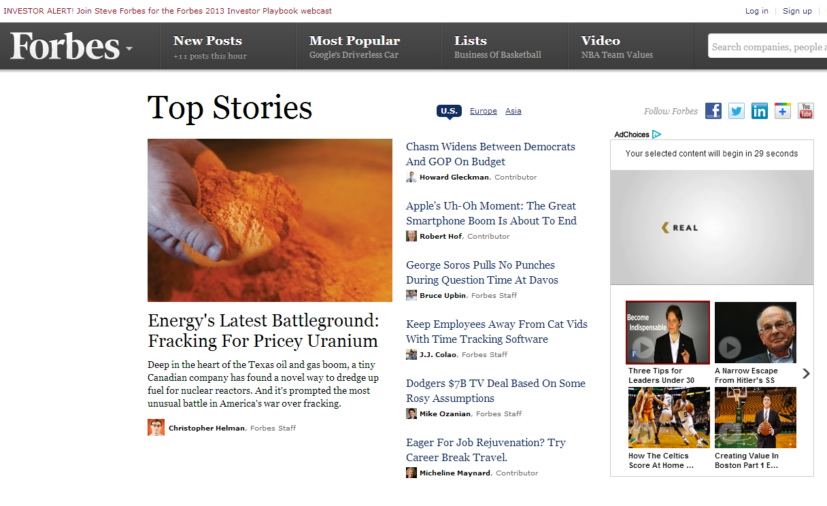Open Keep Employees Away From Cat Vids
Image resolution: width=827 pixels, height=506 pixels.
click(x=496, y=332)
